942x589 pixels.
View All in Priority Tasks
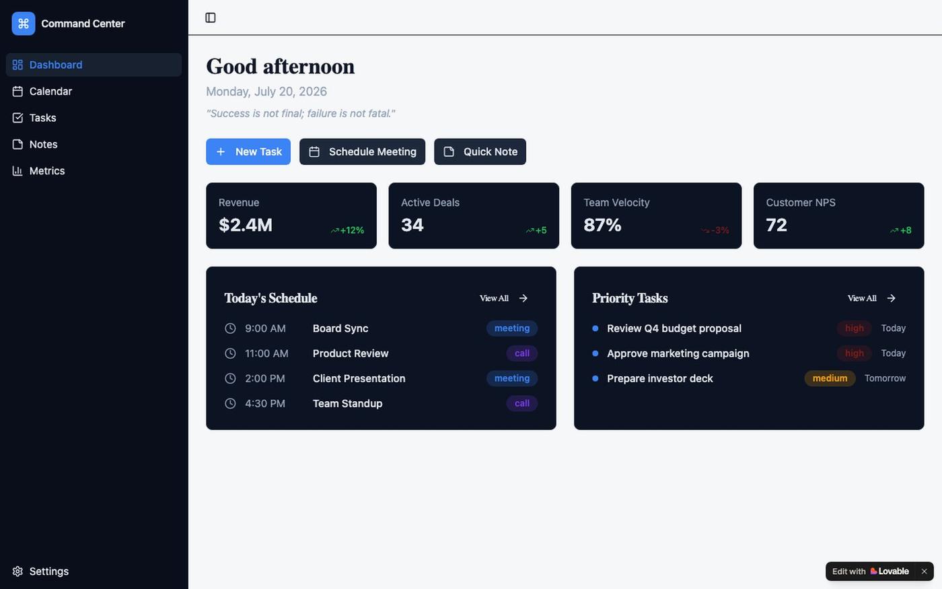[872, 298]
